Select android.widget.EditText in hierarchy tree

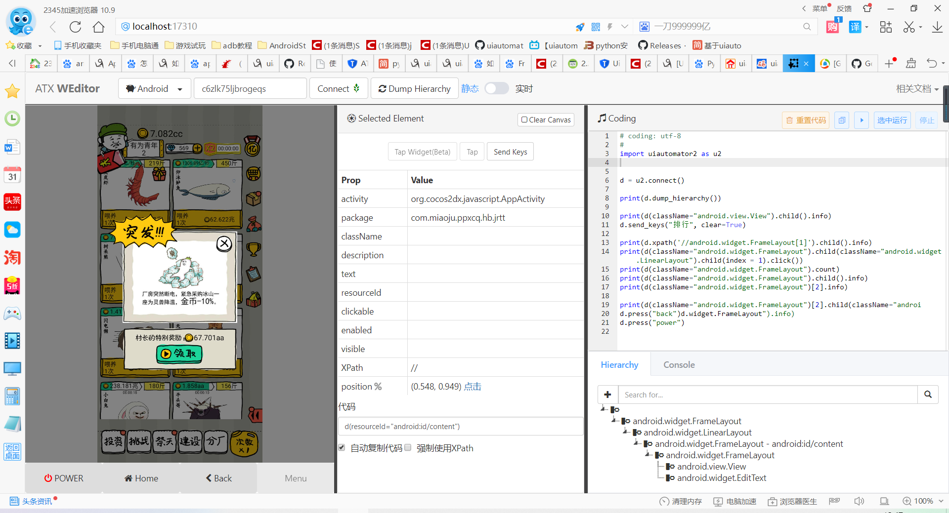tap(722, 477)
